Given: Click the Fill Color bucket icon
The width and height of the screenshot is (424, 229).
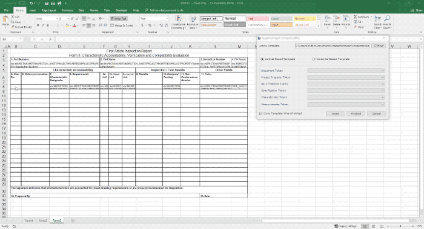Looking at the screenshot, I should pyautogui.click(x=67, y=25).
